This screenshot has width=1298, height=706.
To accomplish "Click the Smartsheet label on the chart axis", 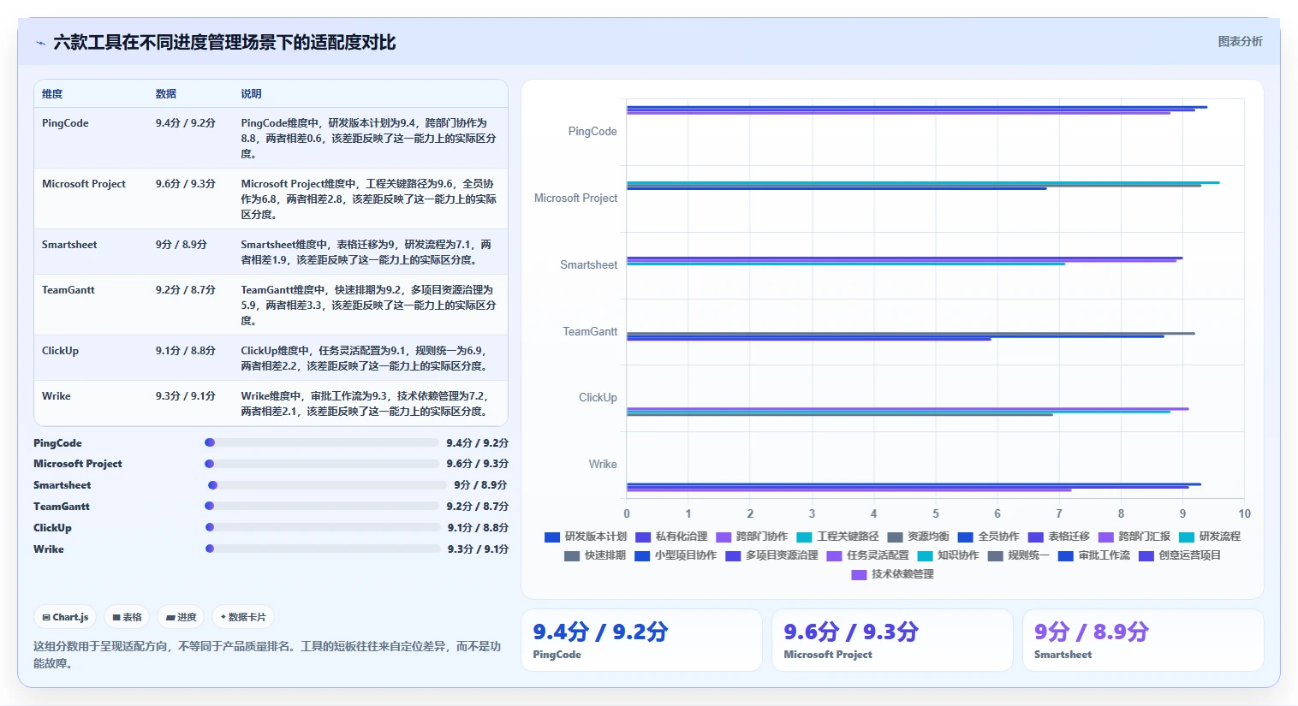I will [x=589, y=265].
